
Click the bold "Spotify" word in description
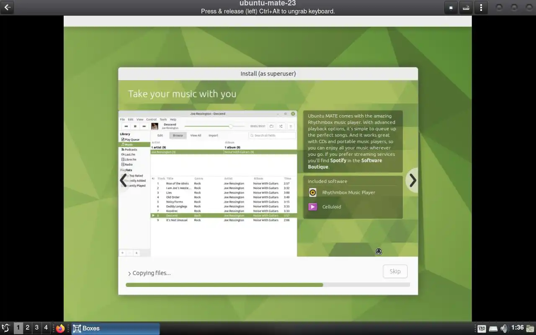338,160
